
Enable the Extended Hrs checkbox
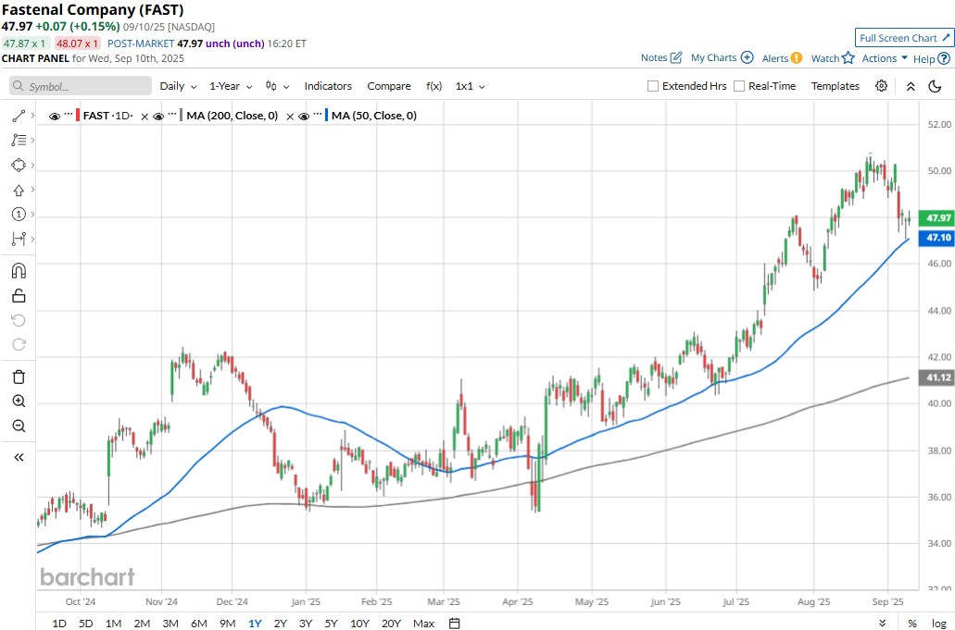(x=653, y=86)
